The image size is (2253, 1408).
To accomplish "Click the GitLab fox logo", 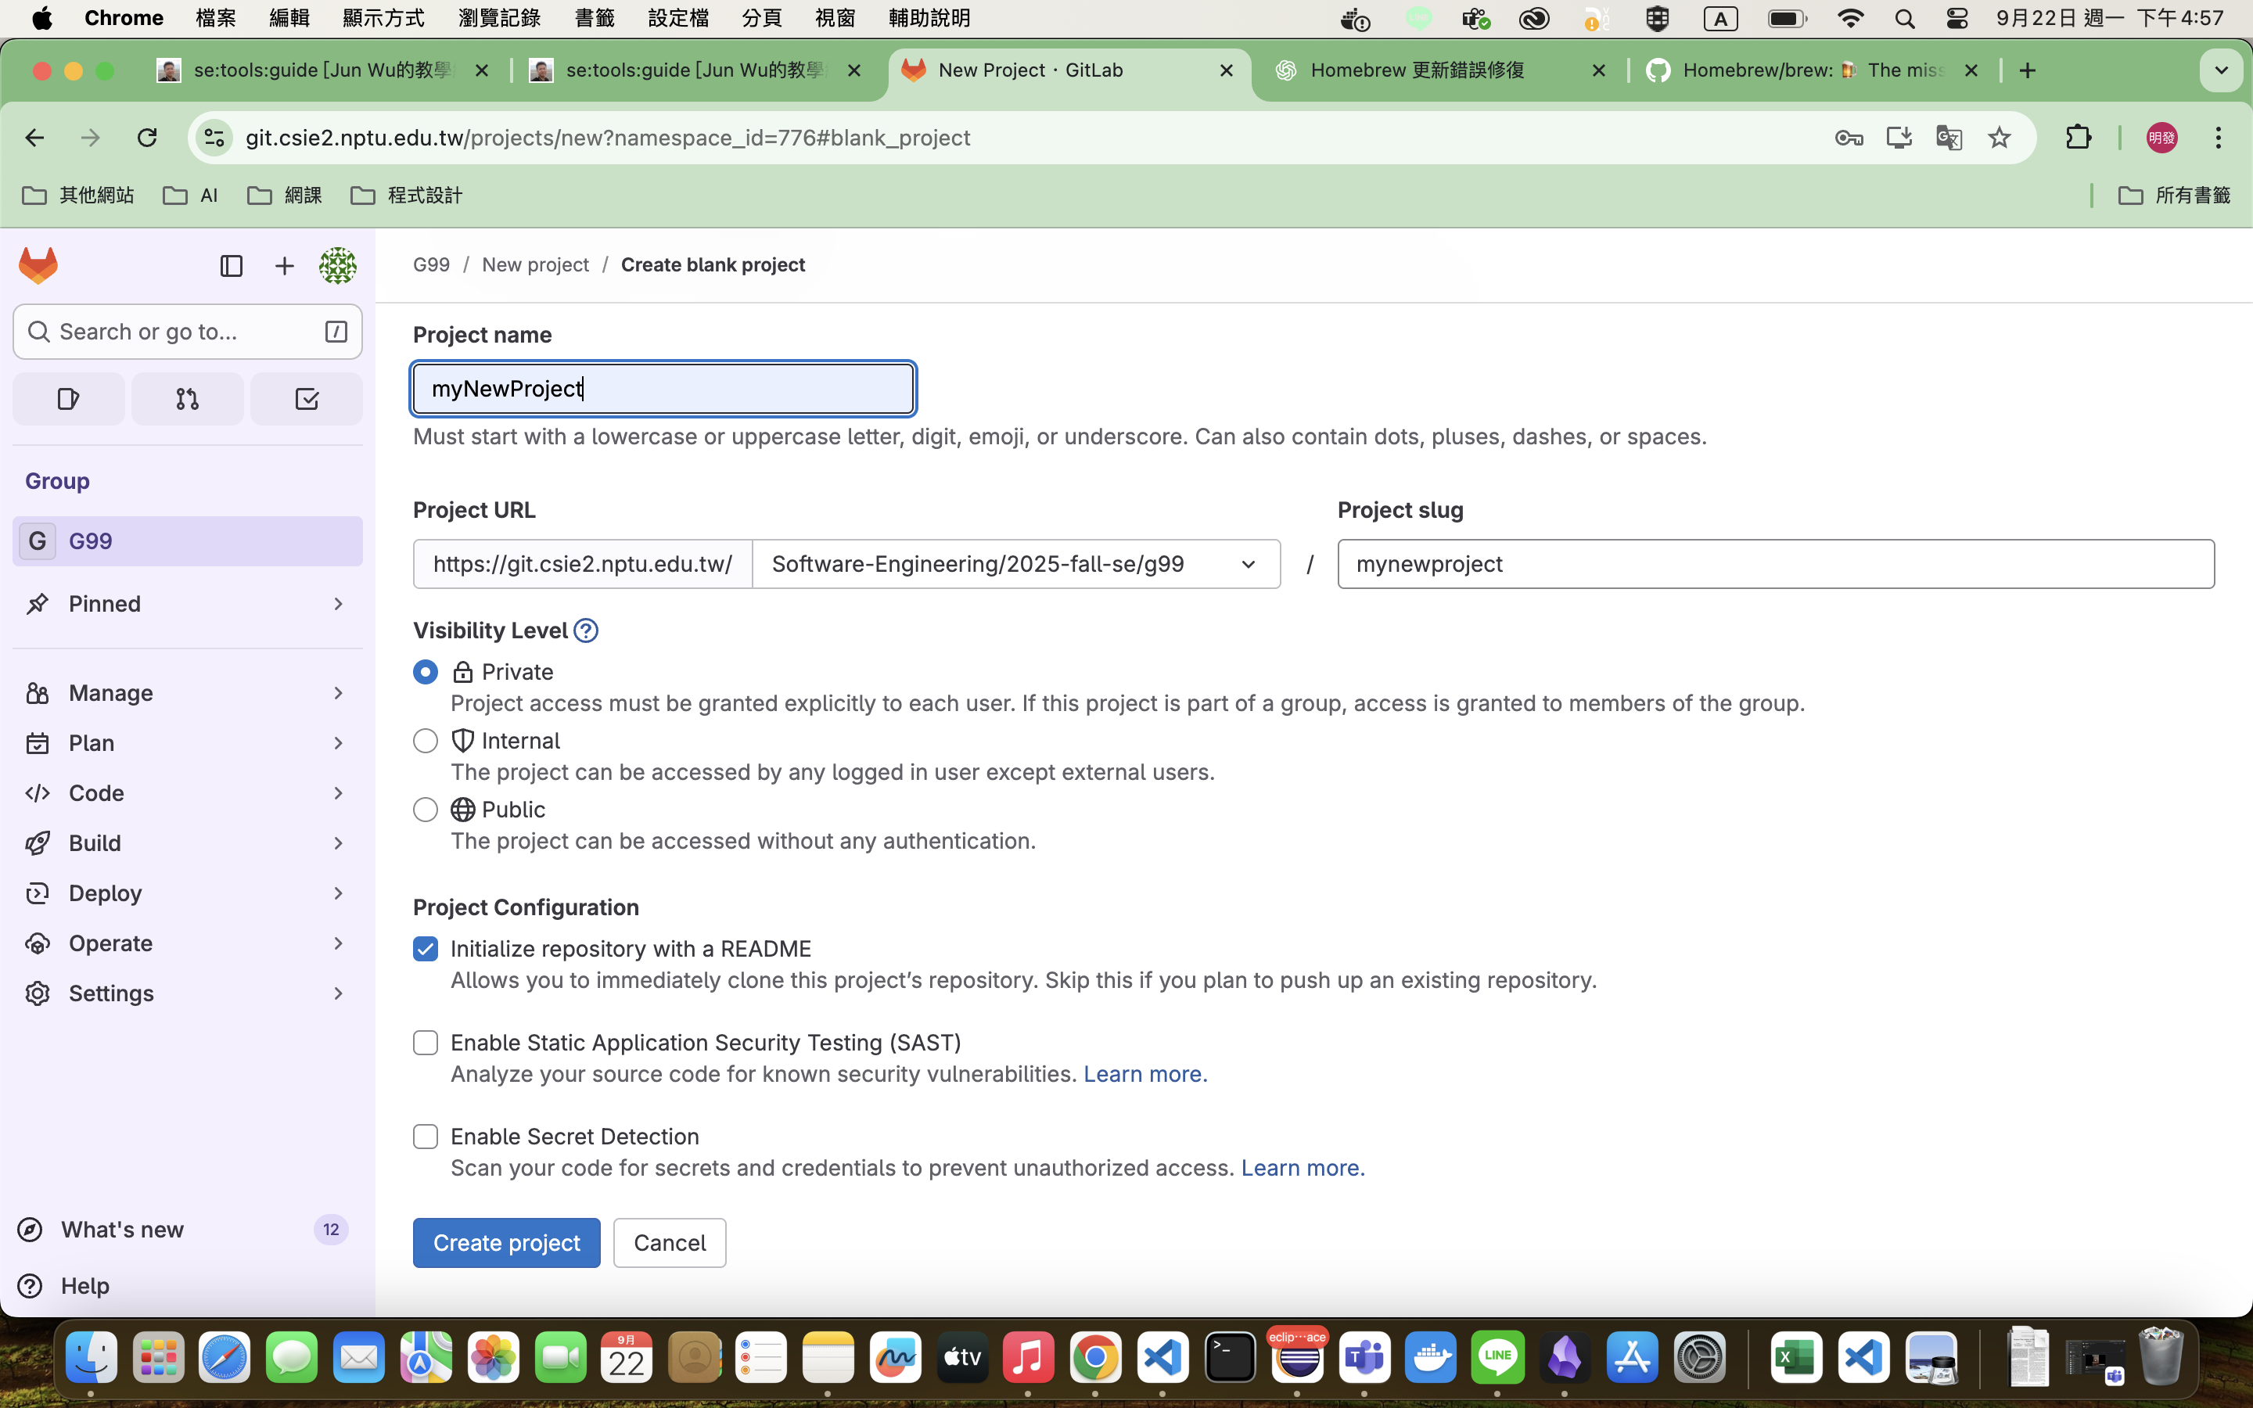I will tap(38, 266).
